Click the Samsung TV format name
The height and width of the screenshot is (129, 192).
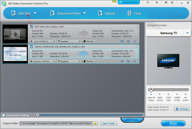tap(169, 33)
